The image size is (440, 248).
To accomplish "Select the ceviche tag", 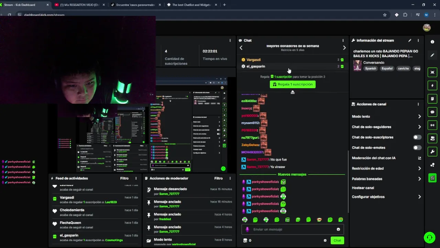I will (403, 68).
